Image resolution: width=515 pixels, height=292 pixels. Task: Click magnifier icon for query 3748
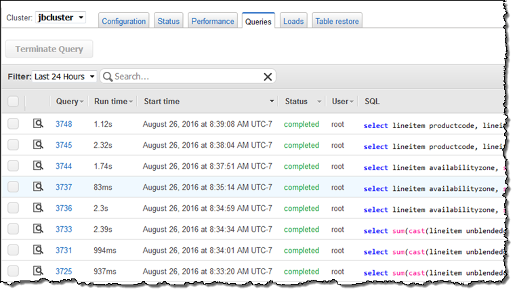[39, 124]
